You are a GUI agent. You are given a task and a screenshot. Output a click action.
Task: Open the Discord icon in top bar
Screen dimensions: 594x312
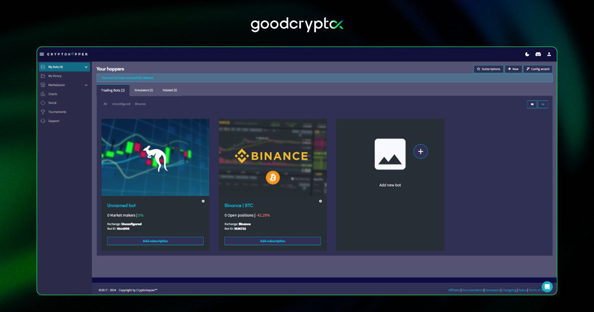tap(538, 54)
